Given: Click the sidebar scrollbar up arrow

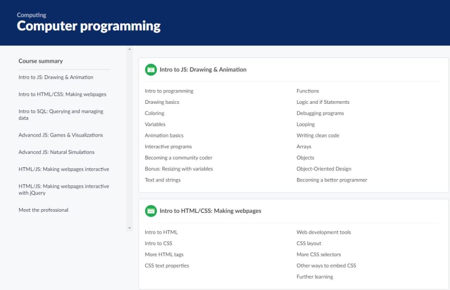Looking at the screenshot, I should 129,50.
